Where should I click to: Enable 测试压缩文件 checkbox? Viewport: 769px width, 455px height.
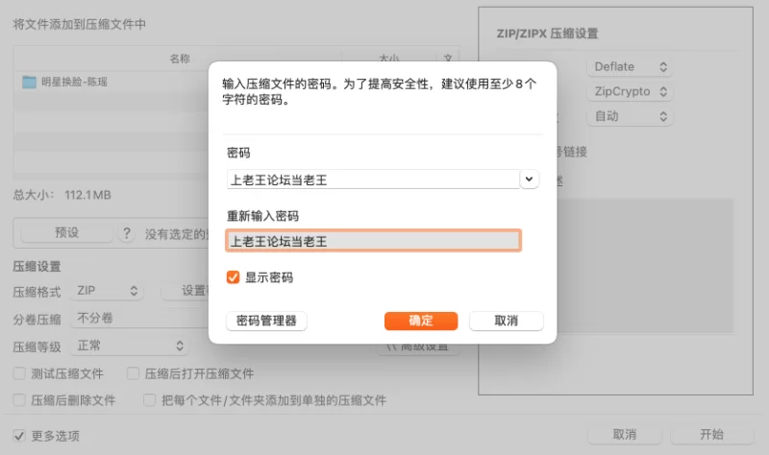coord(19,373)
